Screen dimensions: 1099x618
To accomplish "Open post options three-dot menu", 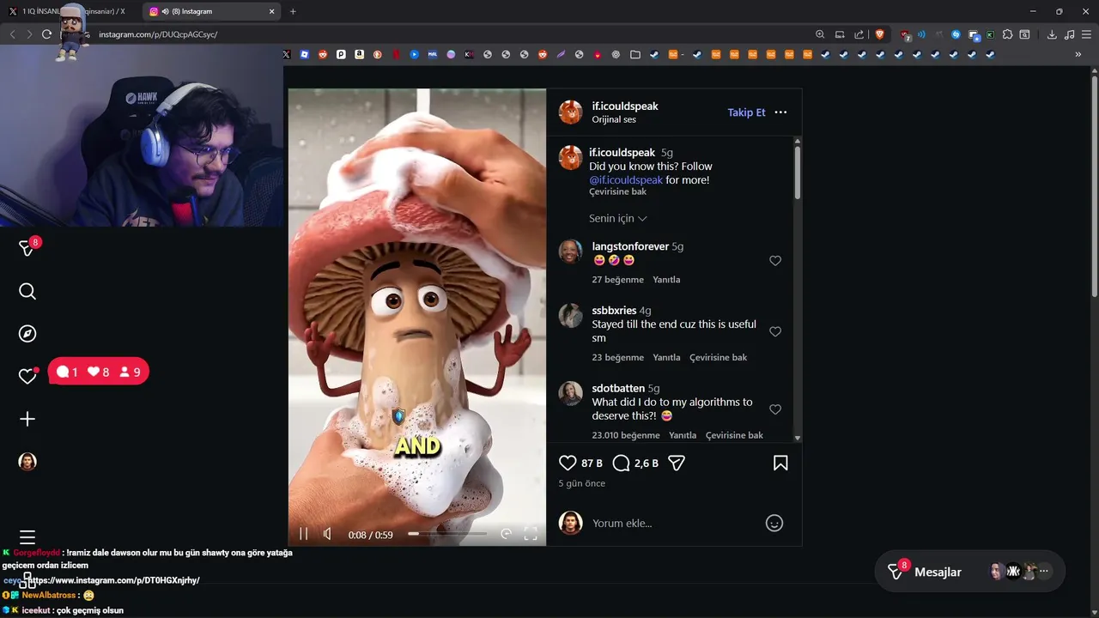I will [780, 112].
